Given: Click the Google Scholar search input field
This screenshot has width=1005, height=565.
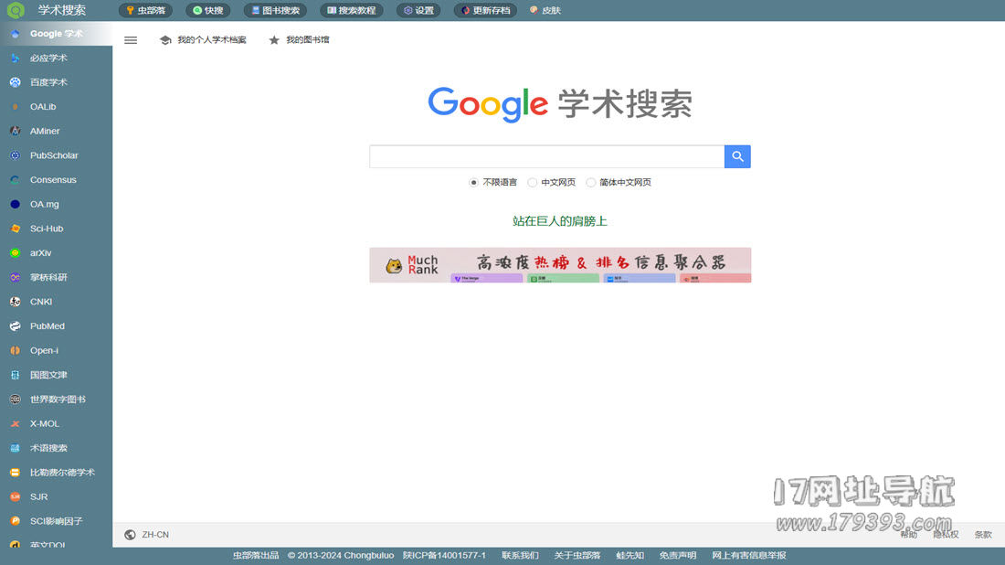Looking at the screenshot, I should coord(546,156).
